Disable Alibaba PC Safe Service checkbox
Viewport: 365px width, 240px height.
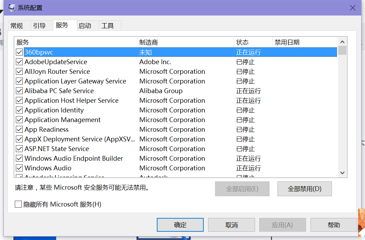click(x=19, y=91)
